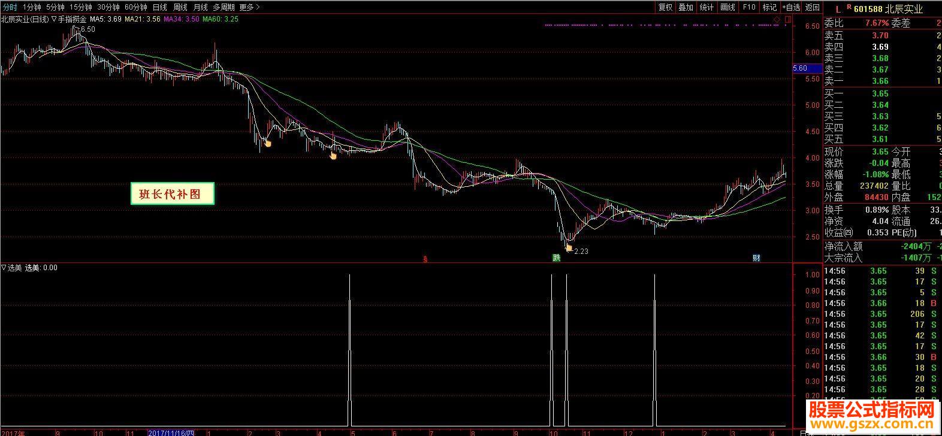Image resolution: width=942 pixels, height=436 pixels.
Task: Click the 净资 value 4.04
Action: [x=880, y=221]
